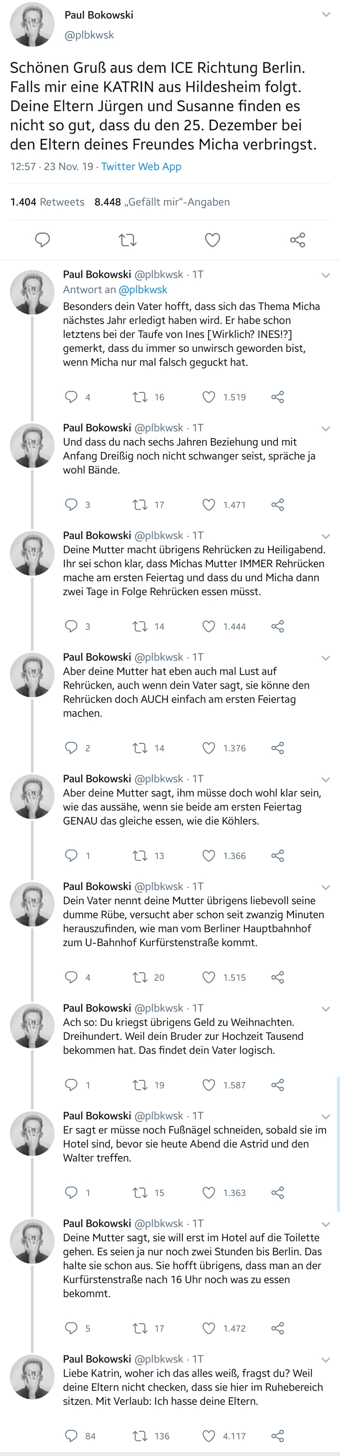
Task: Retweet the main tweet about Katrin from Hildesheim
Action: (x=128, y=240)
